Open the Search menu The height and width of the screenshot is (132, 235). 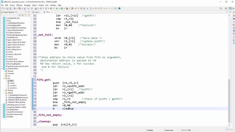(35, 5)
